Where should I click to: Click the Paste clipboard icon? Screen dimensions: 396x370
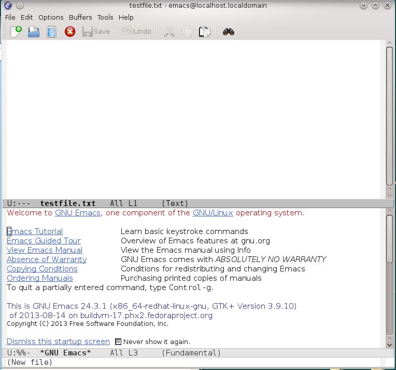(x=205, y=32)
